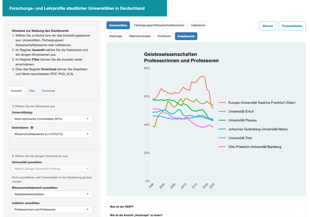Click the pink Bamberg legend color line
Image resolution: width=310 pixels, height=217 pixels.
222,147
